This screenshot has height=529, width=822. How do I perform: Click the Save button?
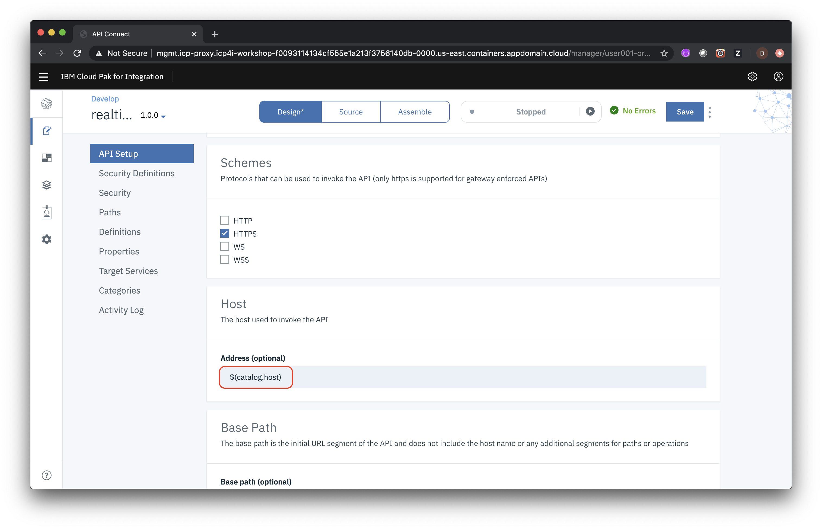[685, 111]
